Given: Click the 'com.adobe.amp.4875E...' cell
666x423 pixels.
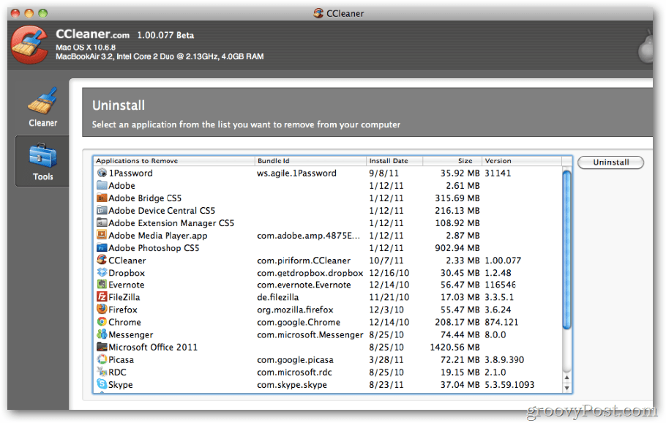Looking at the screenshot, I should 308,236.
